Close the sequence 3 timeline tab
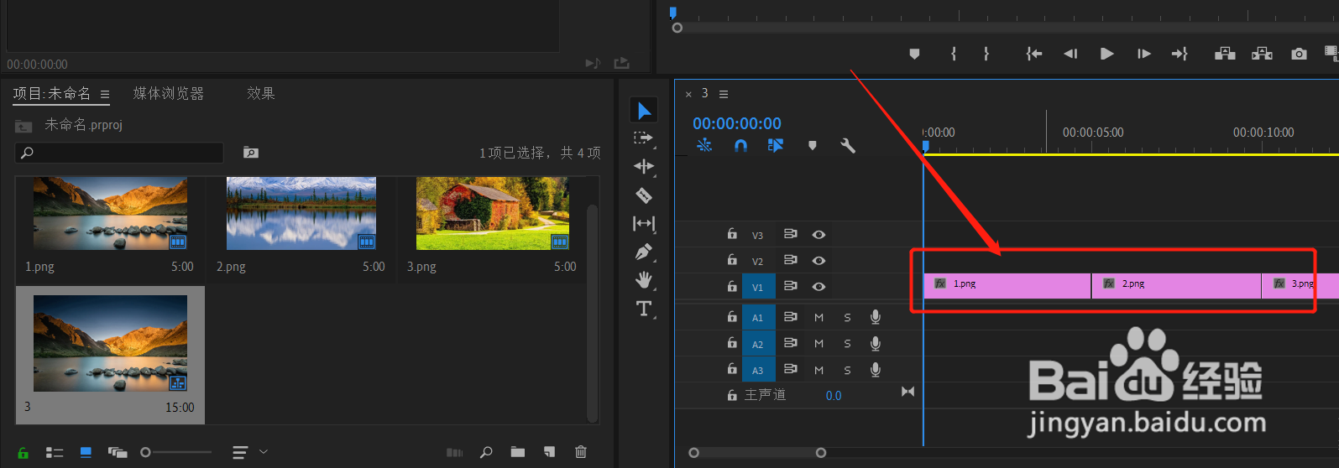 click(688, 94)
